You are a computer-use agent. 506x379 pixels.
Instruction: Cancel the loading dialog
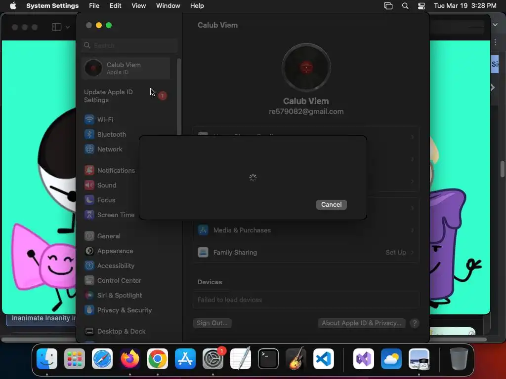click(332, 205)
